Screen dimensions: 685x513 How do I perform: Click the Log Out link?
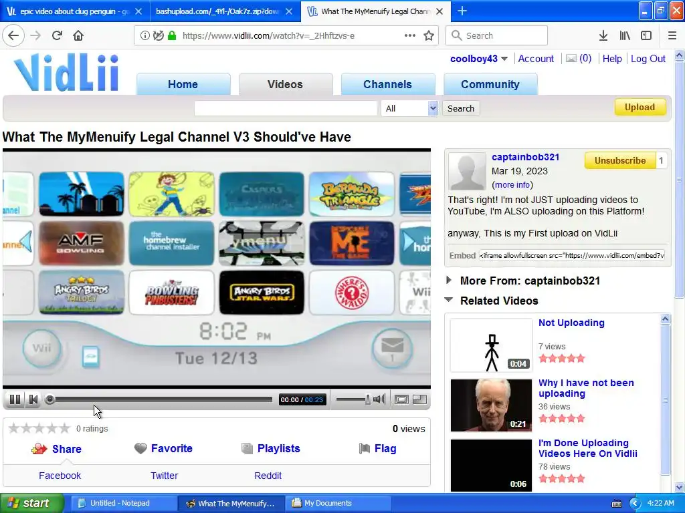click(x=648, y=59)
